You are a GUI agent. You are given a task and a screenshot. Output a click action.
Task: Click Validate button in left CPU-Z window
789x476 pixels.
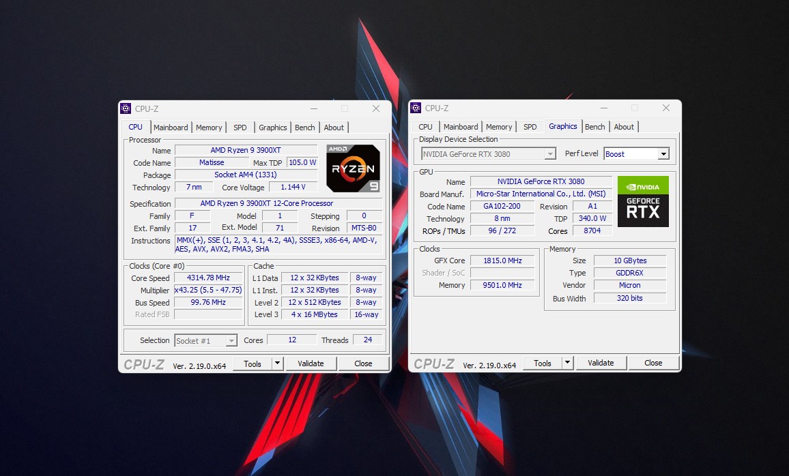311,363
